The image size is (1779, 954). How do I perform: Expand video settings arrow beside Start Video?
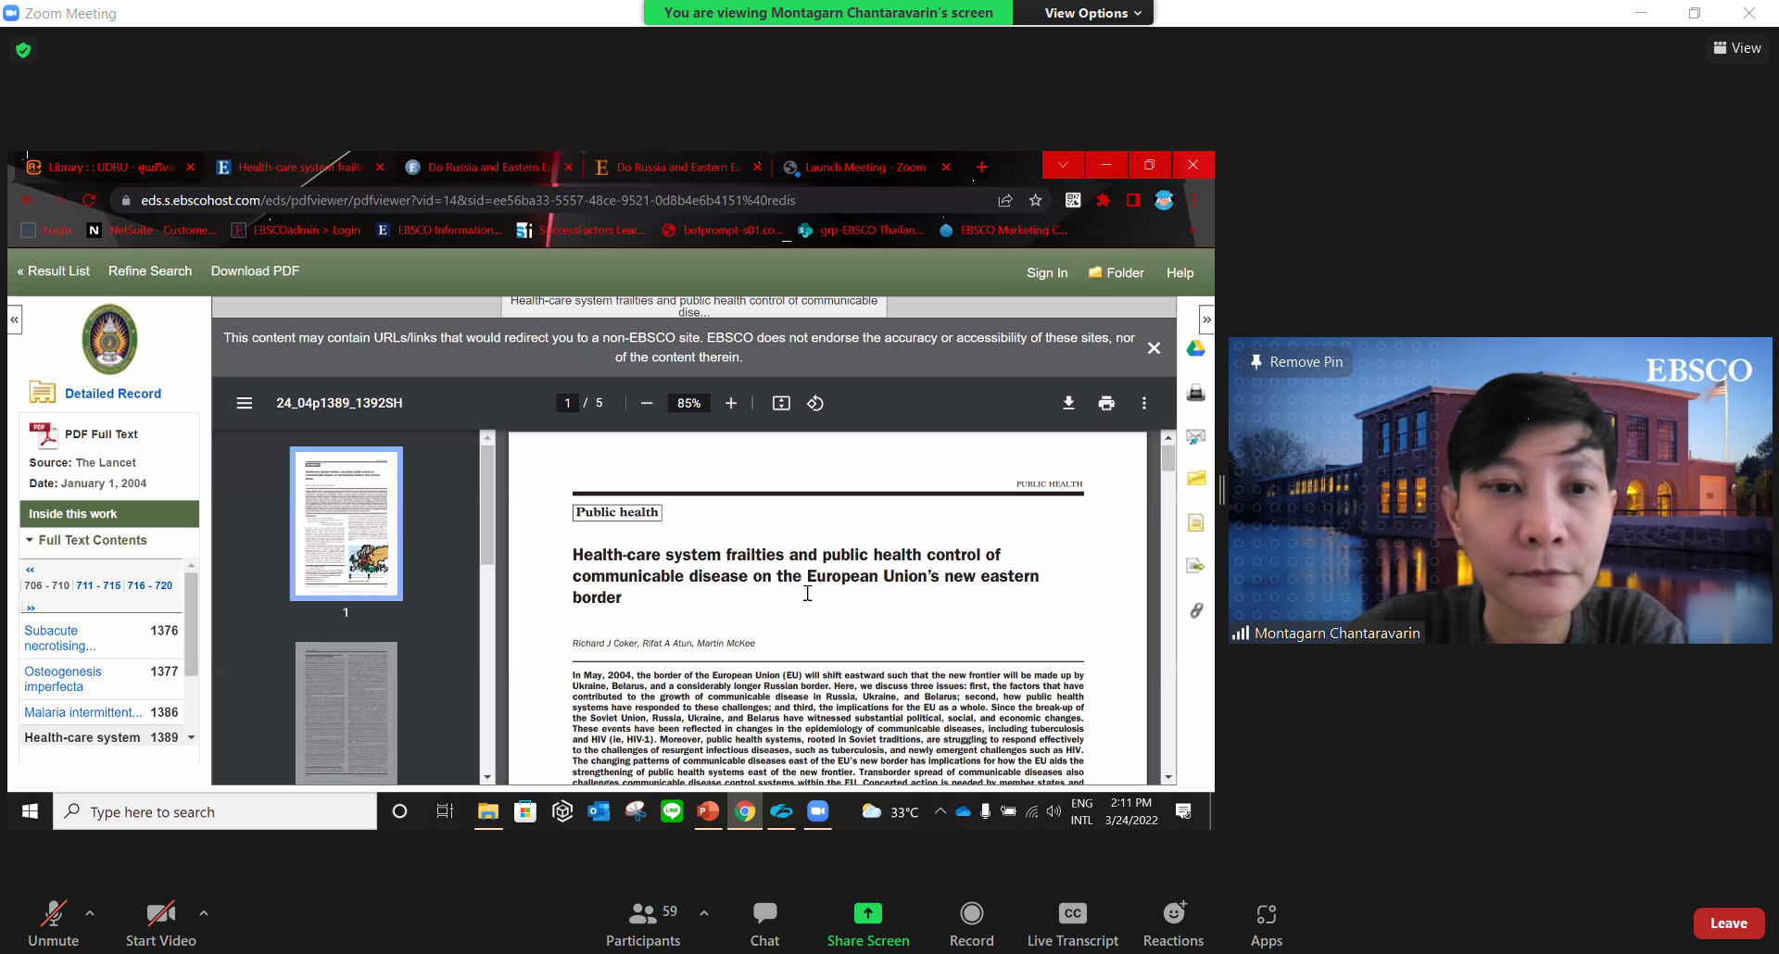[x=204, y=913]
